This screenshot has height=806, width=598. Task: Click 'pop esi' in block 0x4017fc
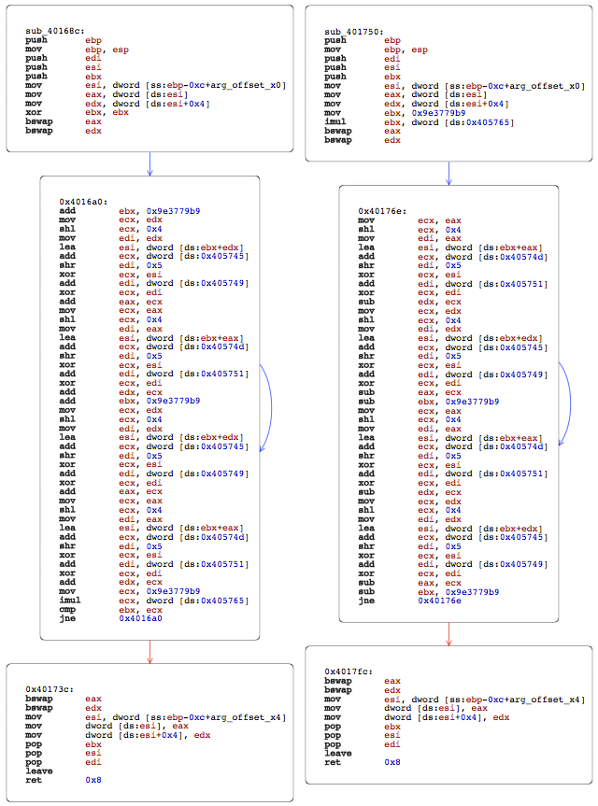tap(363, 736)
